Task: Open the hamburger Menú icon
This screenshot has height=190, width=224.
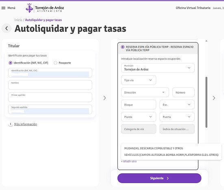Action: [3, 8]
